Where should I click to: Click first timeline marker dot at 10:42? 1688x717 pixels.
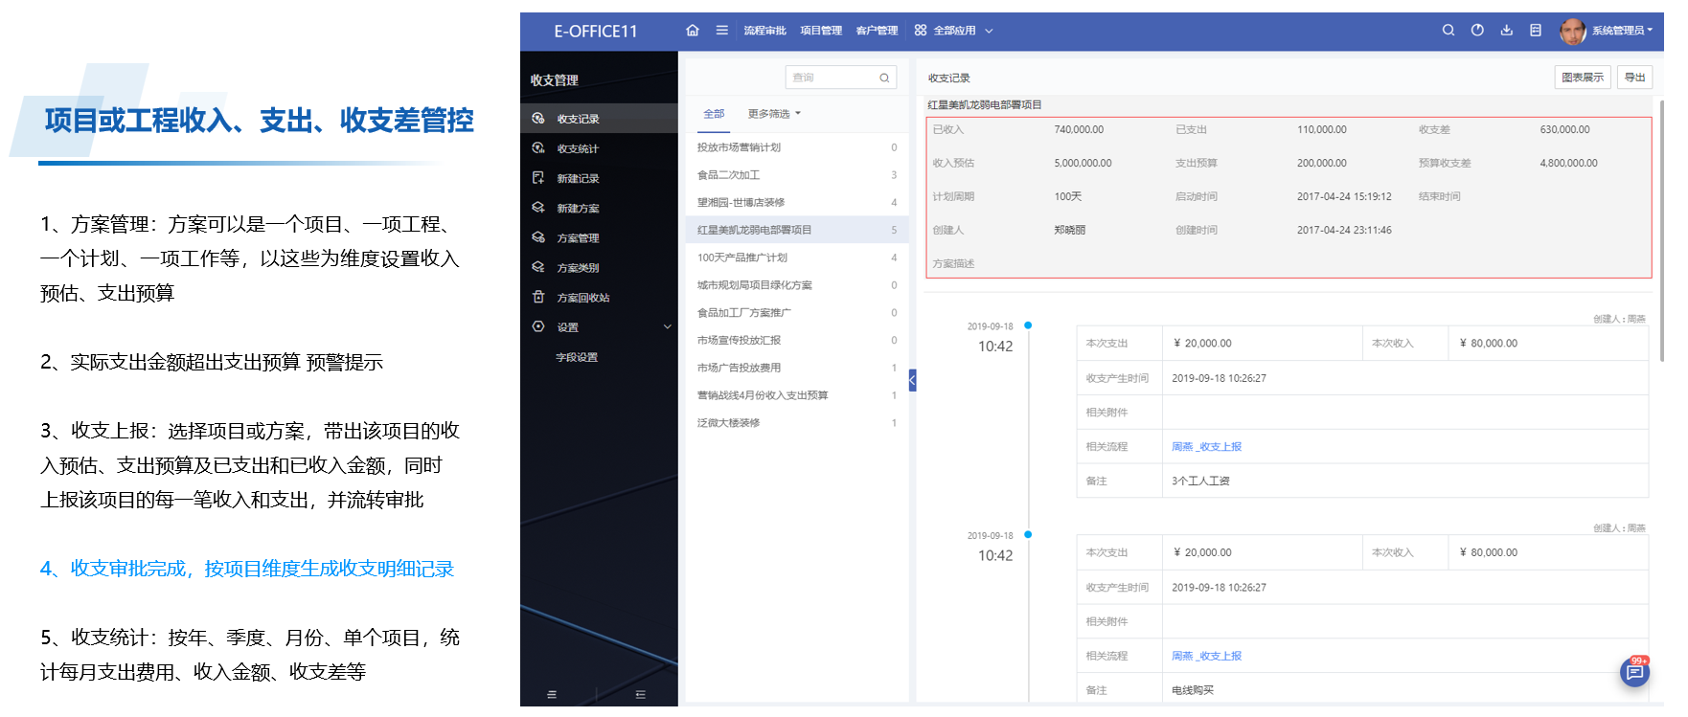(1028, 325)
